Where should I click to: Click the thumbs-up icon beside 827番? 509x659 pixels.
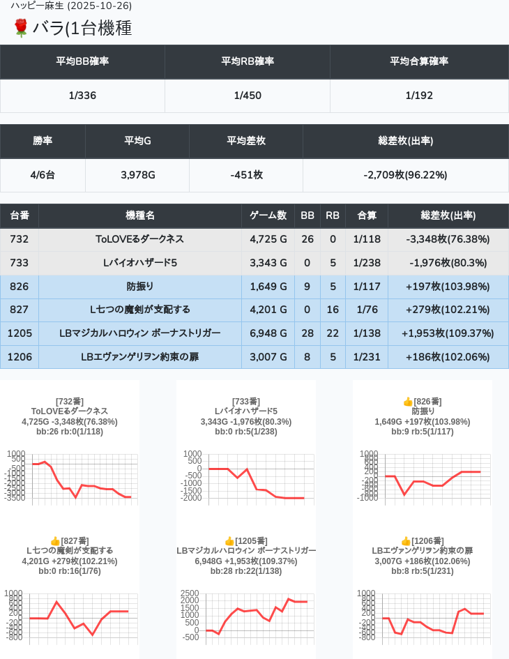click(x=55, y=541)
